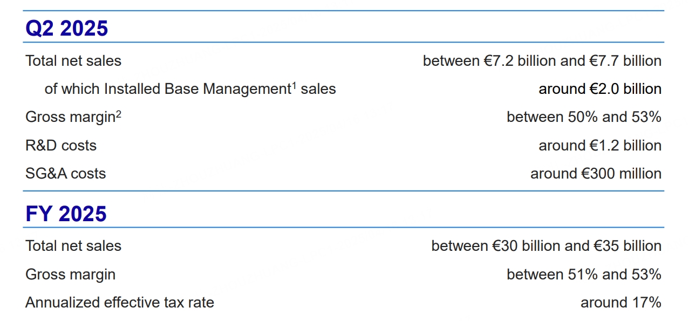The width and height of the screenshot is (688, 321).
Task: Click the around €2.0 billion value
Action: (x=600, y=89)
